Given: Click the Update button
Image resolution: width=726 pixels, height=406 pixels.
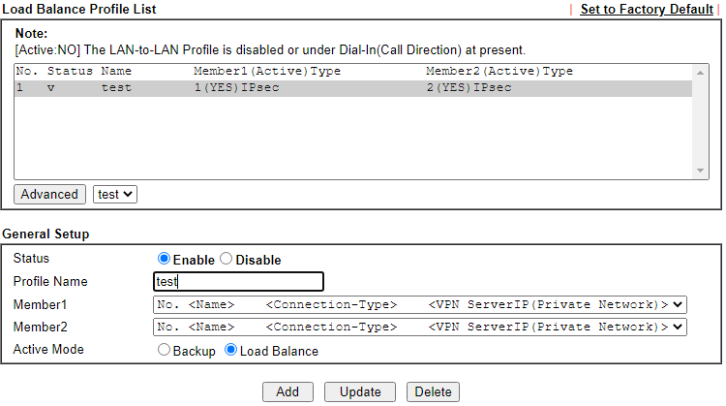Looking at the screenshot, I should (360, 391).
